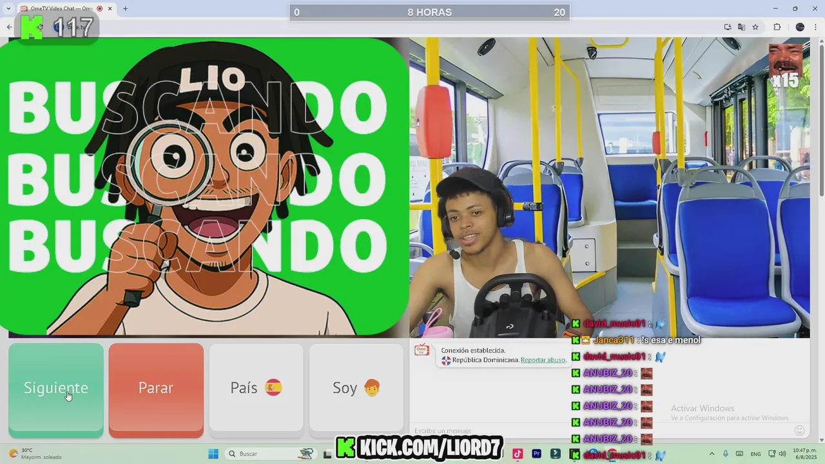Screen dimensions: 825x464
Task: Open Task View in the taskbar
Action: (327, 454)
